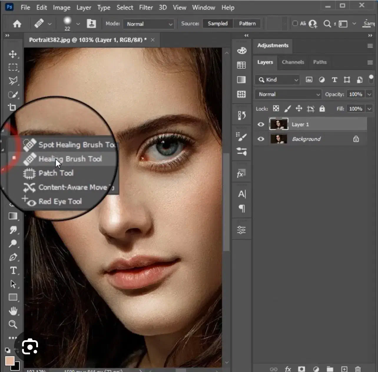
Task: Choose Patch Tool from the flyout
Action: pyautogui.click(x=56, y=173)
